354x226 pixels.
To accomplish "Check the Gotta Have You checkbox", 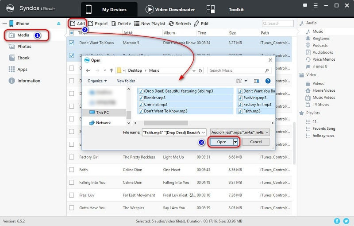I will [72, 208].
